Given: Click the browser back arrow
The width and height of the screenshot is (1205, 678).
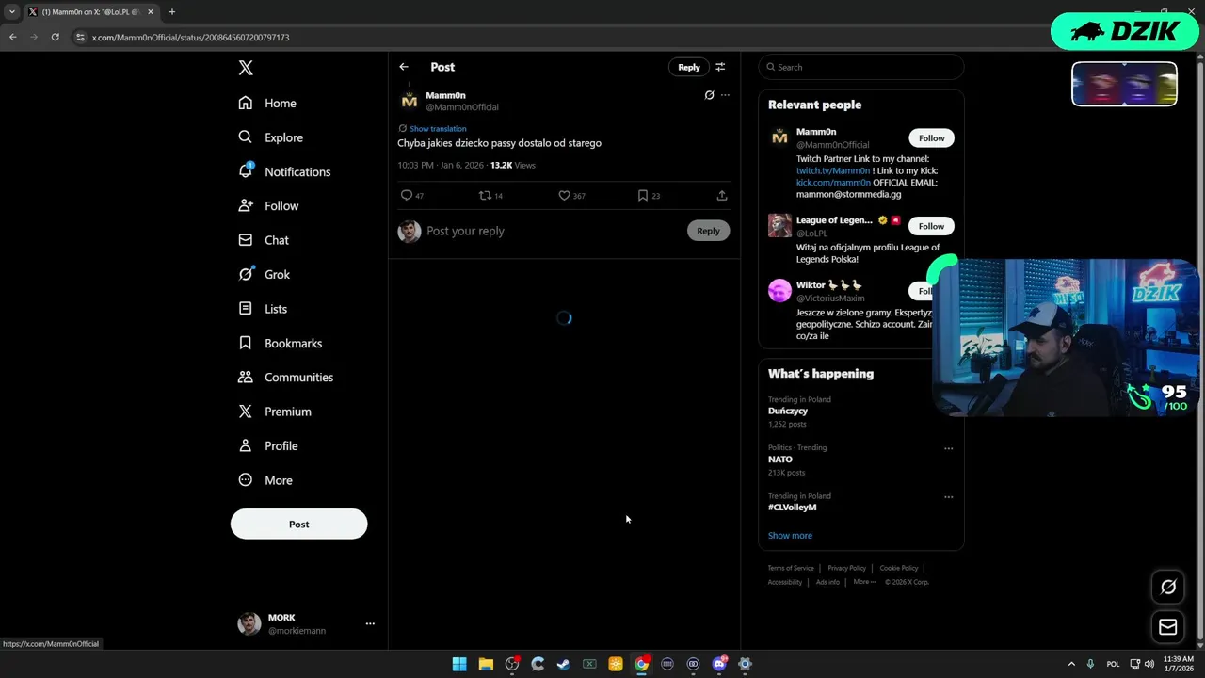Looking at the screenshot, I should point(12,37).
